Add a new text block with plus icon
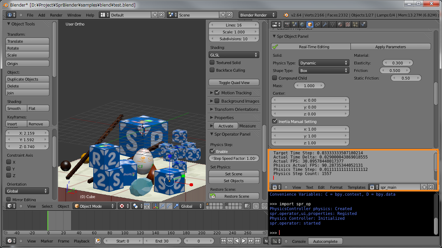Viewport: 442px width, 248px height. point(424,187)
